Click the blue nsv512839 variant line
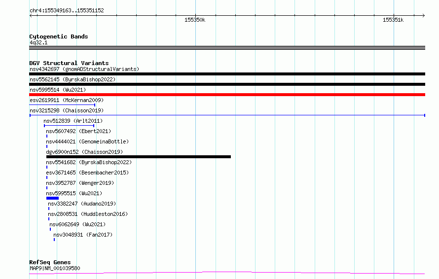This screenshot has width=439, height=279. point(69,126)
